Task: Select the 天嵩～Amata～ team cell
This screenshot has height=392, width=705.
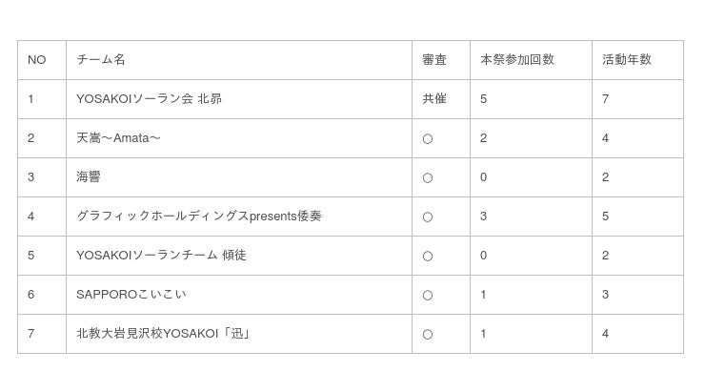Action: 118,138
